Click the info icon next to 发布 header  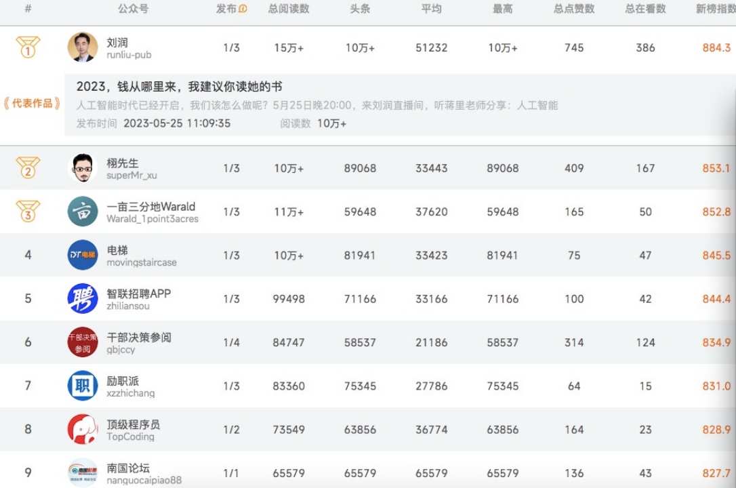point(243,8)
